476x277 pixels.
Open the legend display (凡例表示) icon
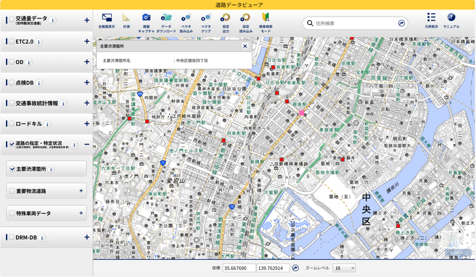(x=431, y=18)
